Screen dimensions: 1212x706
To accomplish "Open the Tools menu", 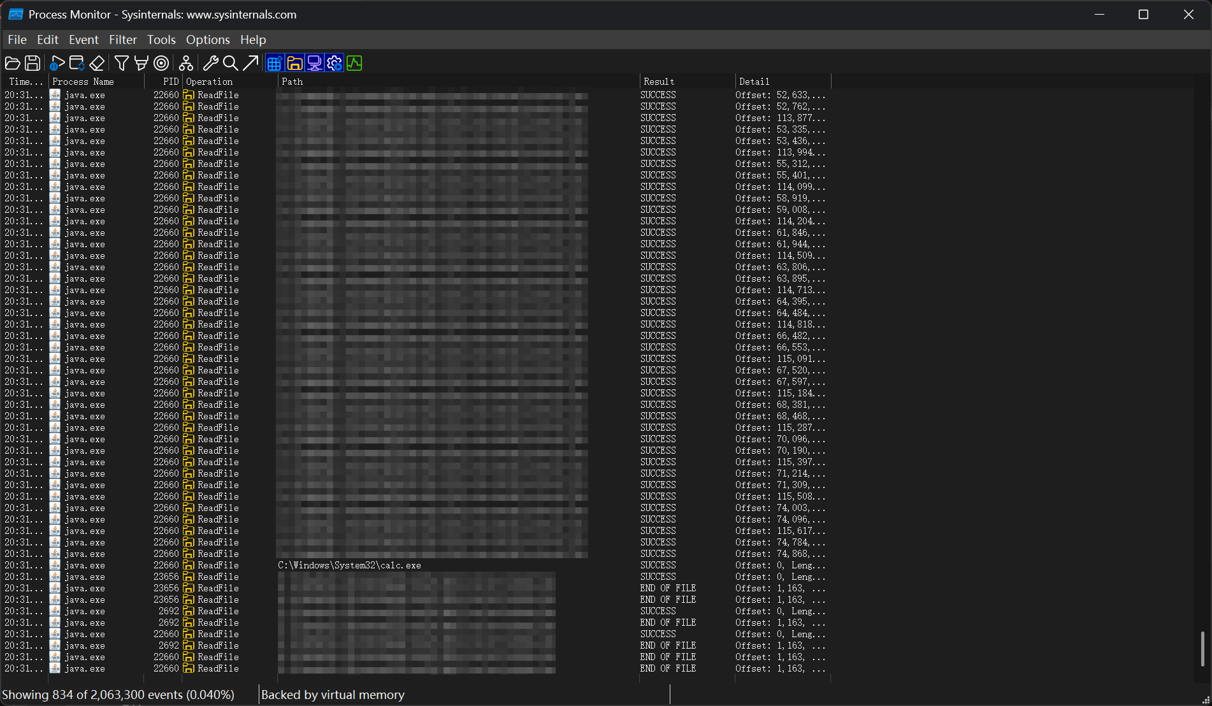I will [x=161, y=40].
